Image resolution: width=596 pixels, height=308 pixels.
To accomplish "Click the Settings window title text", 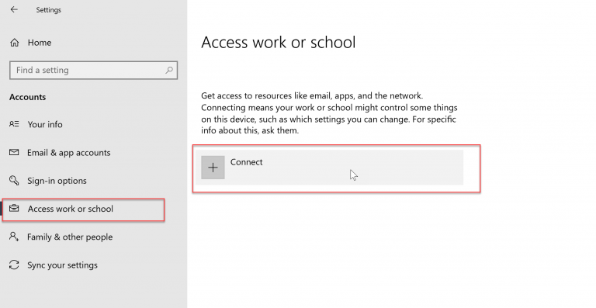I will pyautogui.click(x=49, y=10).
